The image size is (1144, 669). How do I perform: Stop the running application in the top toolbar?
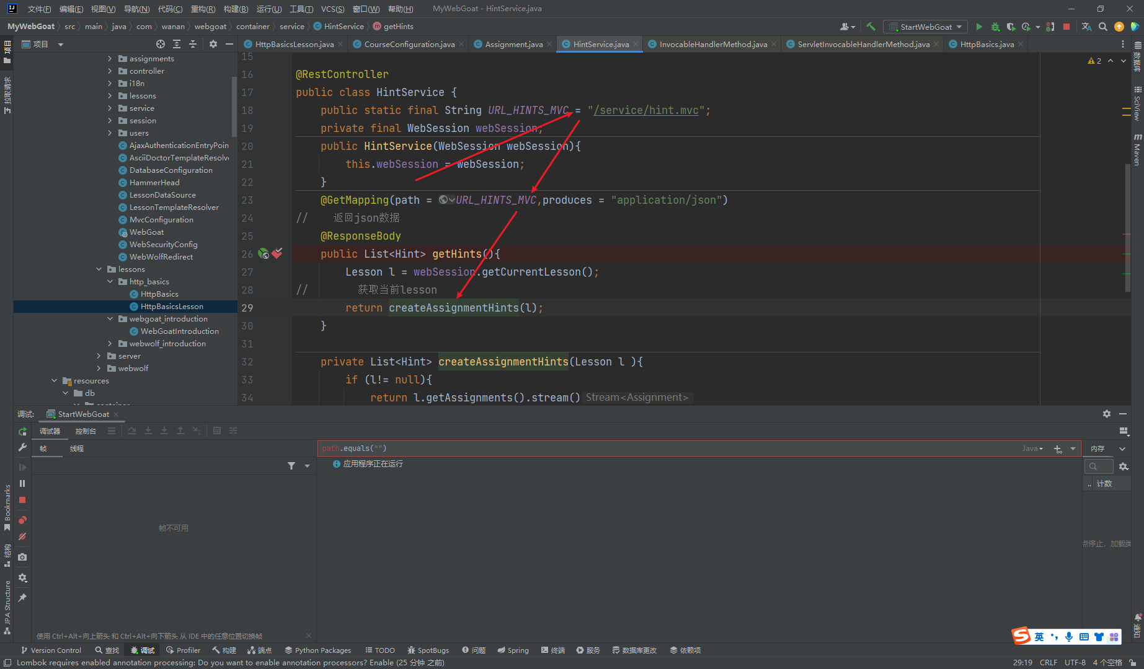(1066, 27)
